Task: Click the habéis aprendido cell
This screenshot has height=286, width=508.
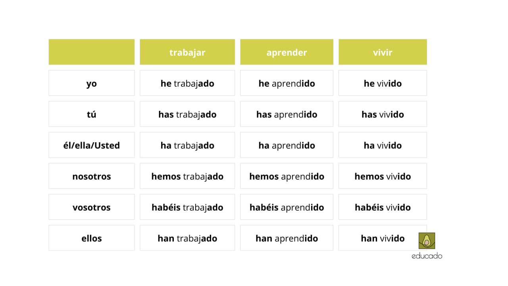Action: point(287,207)
